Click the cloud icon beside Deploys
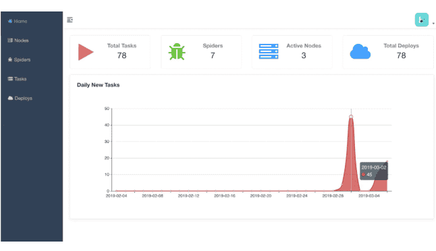This screenshot has height=251, width=436. [10, 98]
